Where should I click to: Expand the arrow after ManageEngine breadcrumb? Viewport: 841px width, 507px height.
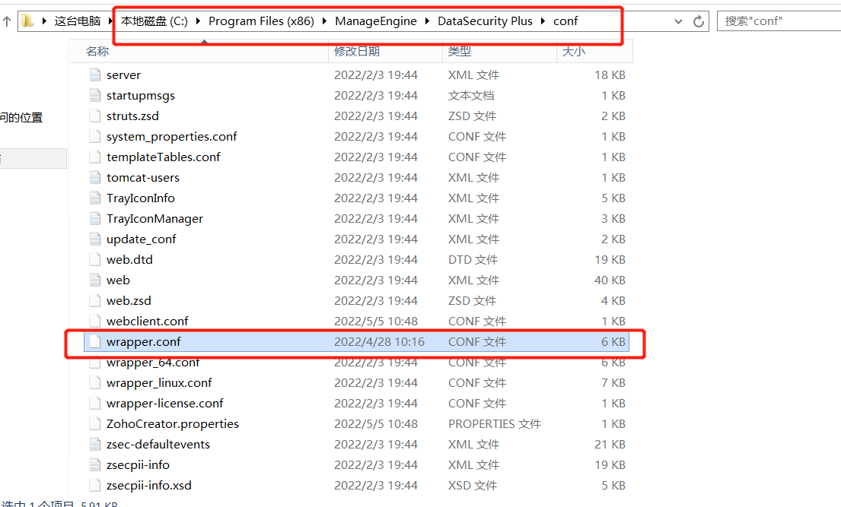click(427, 21)
